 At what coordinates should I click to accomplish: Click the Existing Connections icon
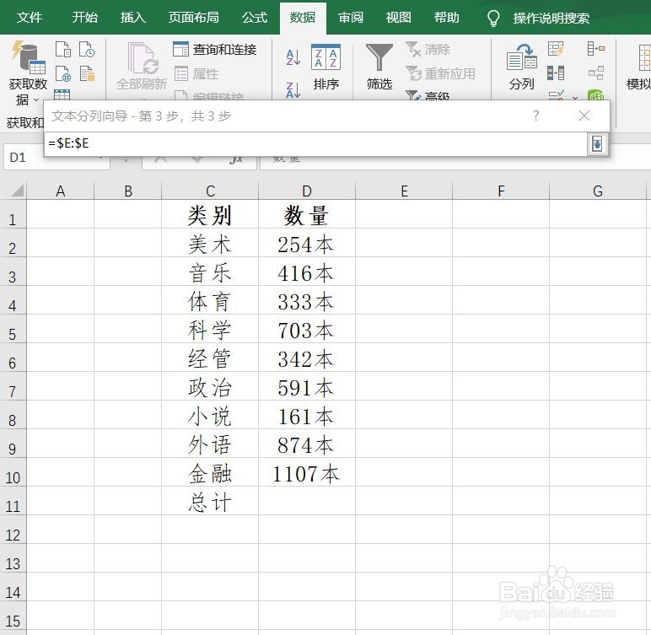[87, 73]
